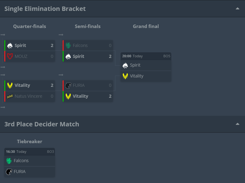The image size is (245, 183).
Task: Collapse the 3rd Place Decider Match section
Action: (238, 124)
